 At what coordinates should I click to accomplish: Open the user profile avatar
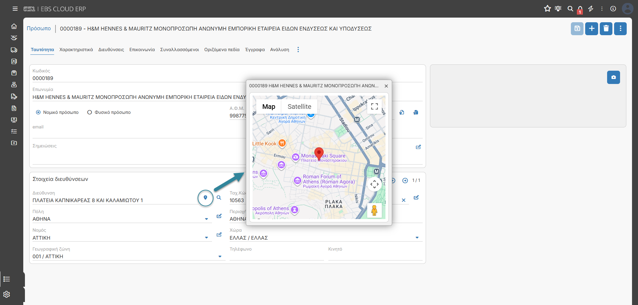[x=627, y=9]
